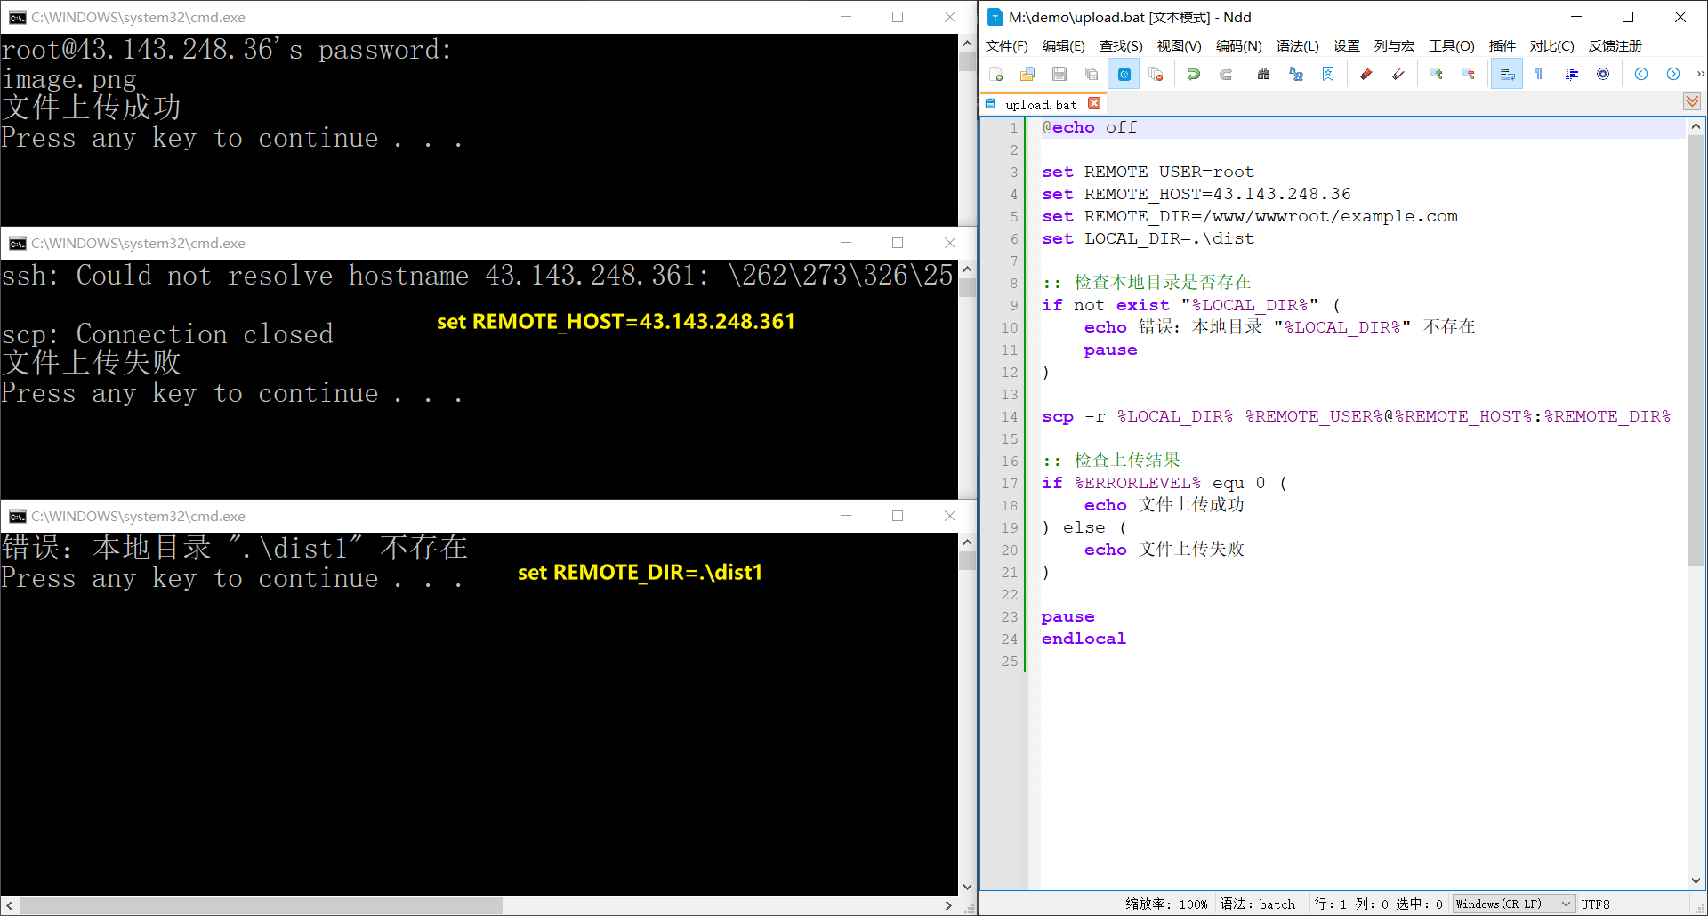Click the 反馈注册 menu entry

pyautogui.click(x=1615, y=45)
